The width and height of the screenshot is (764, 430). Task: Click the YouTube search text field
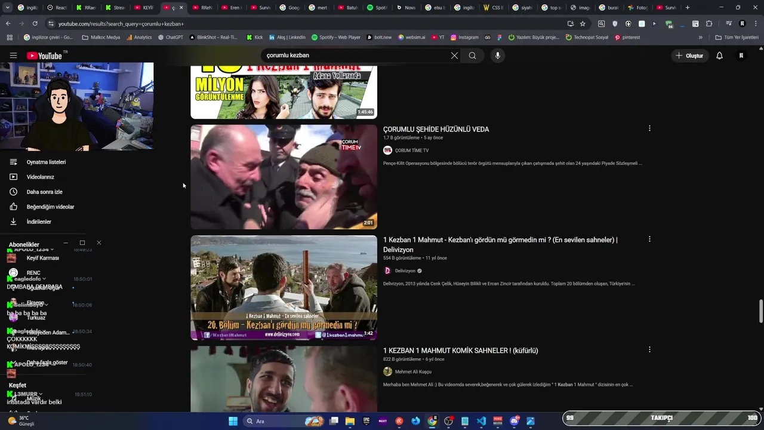point(356,56)
